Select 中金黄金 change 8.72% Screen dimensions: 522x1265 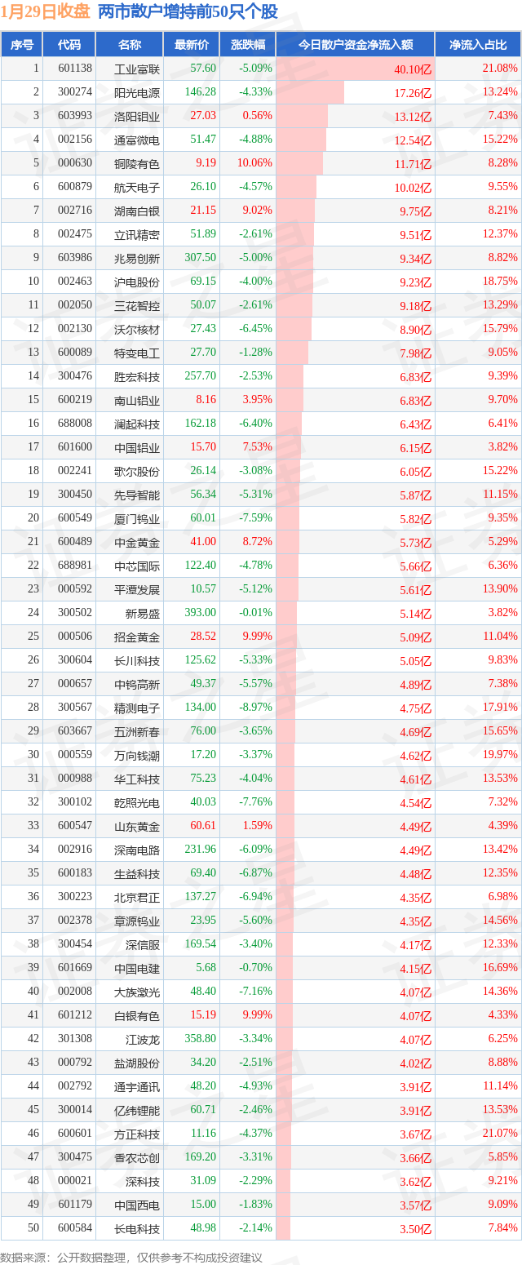coord(257,542)
